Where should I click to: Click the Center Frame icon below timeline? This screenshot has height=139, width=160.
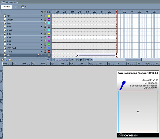(53, 60)
